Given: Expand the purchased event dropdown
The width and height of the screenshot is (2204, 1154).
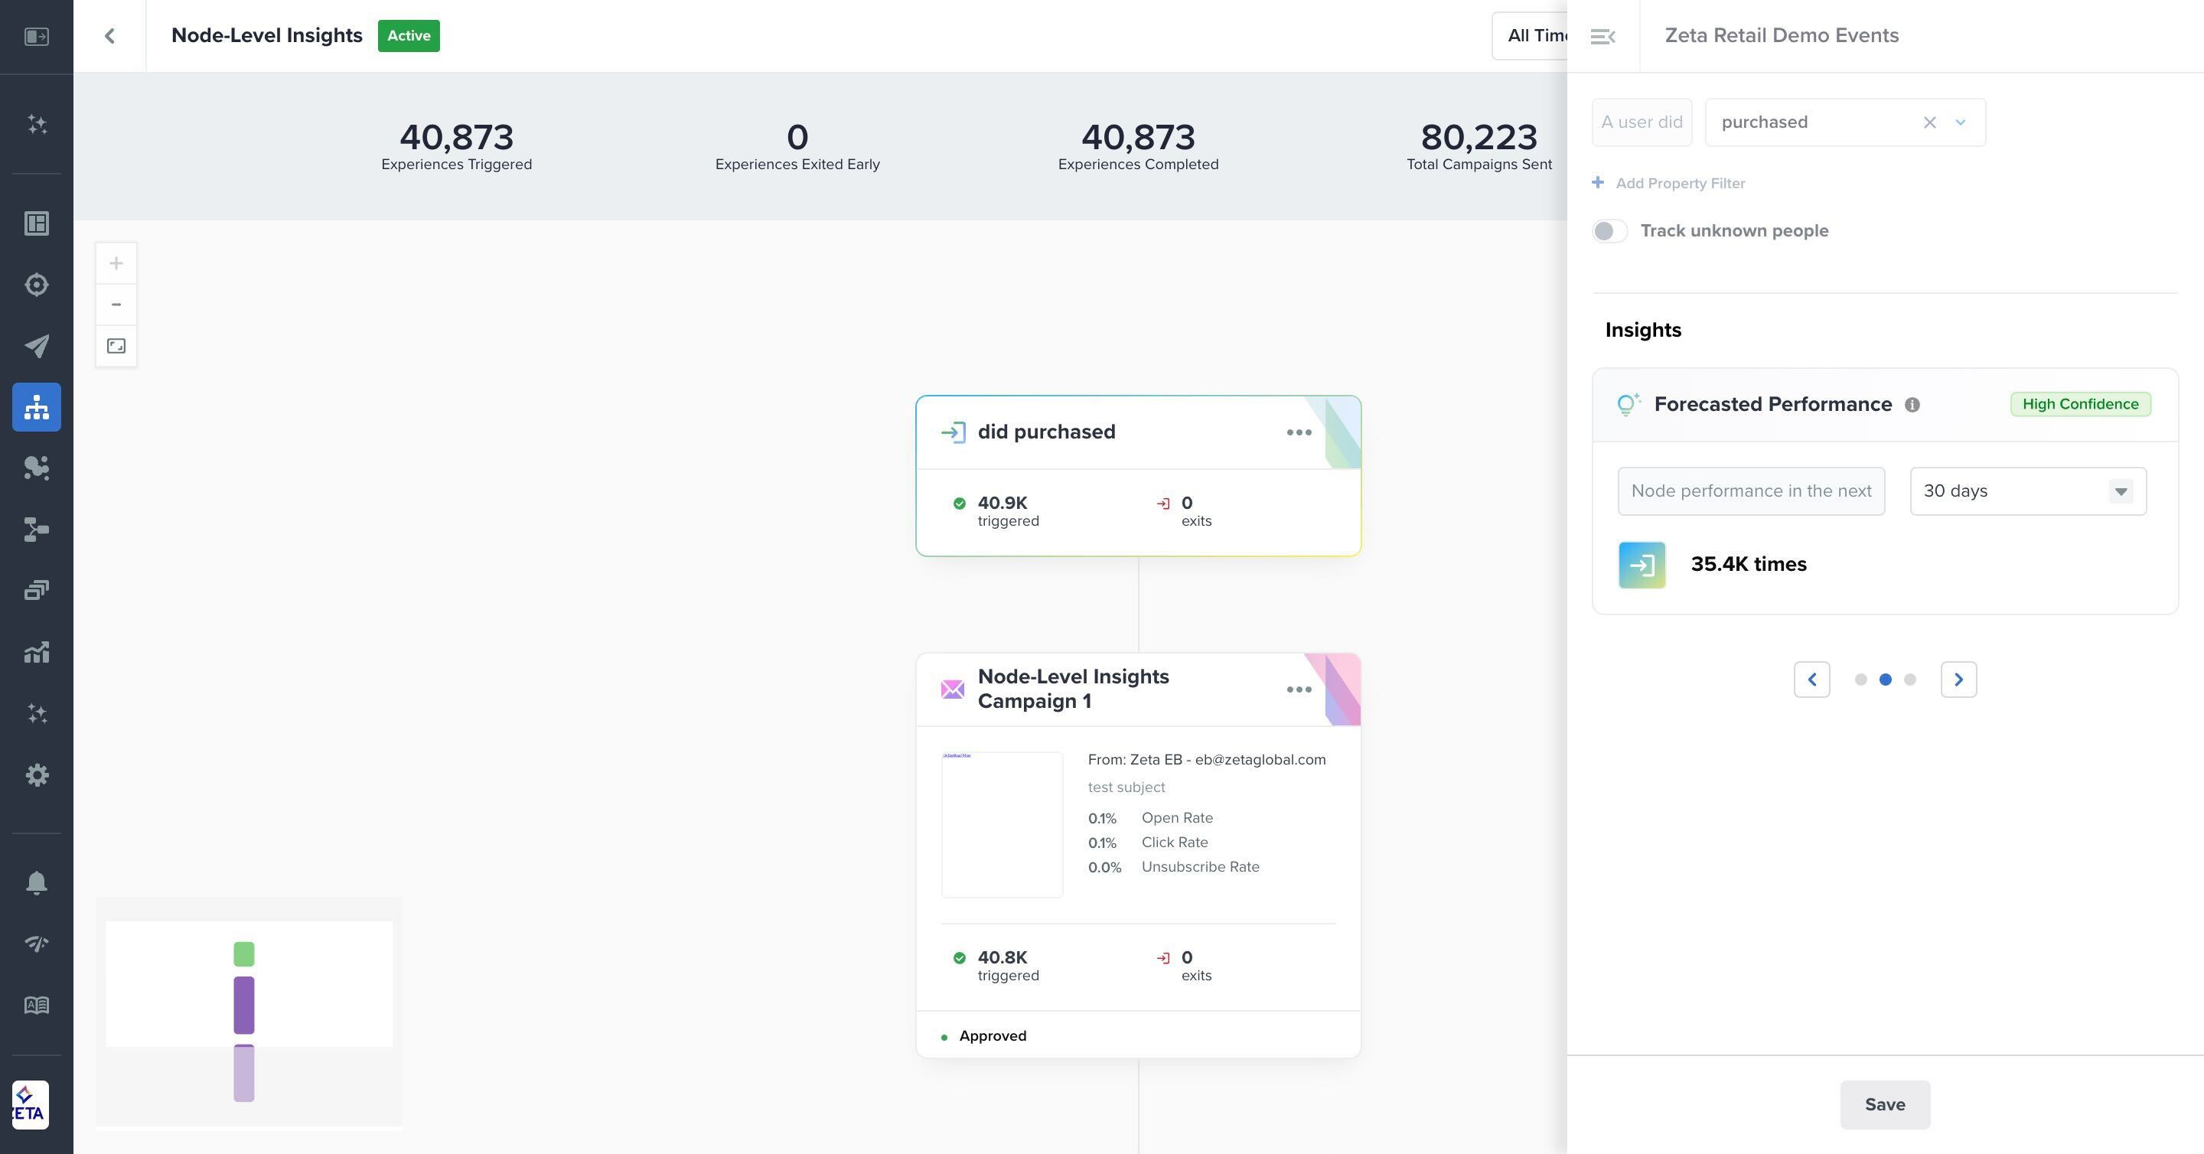Looking at the screenshot, I should click(1960, 122).
